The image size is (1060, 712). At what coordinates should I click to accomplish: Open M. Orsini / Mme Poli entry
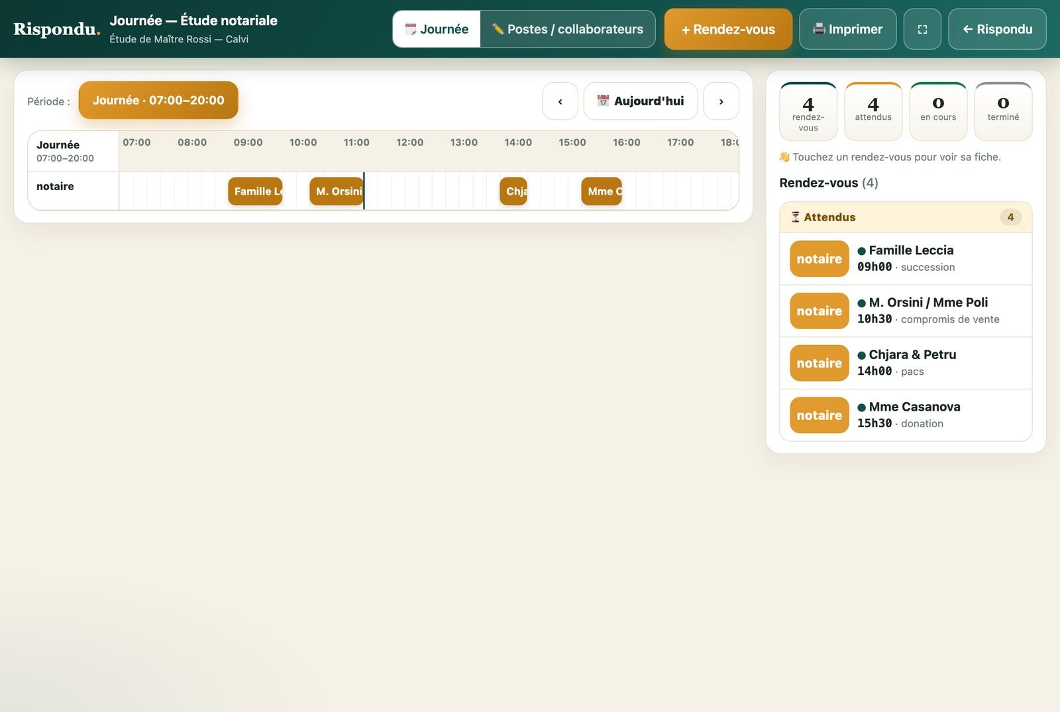906,311
